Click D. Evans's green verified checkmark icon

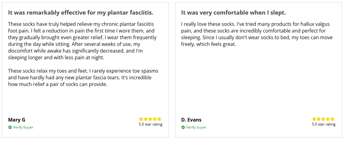pyautogui.click(x=183, y=127)
